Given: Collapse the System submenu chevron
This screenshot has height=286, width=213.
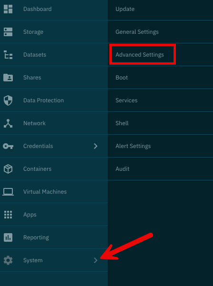Looking at the screenshot, I should (x=96, y=260).
